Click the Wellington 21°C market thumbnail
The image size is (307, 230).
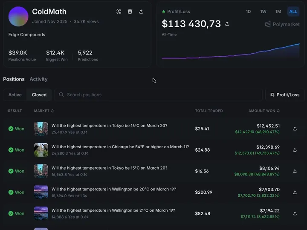pyautogui.click(x=41, y=213)
